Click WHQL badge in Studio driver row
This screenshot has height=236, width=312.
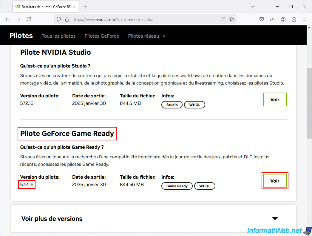[194, 105]
